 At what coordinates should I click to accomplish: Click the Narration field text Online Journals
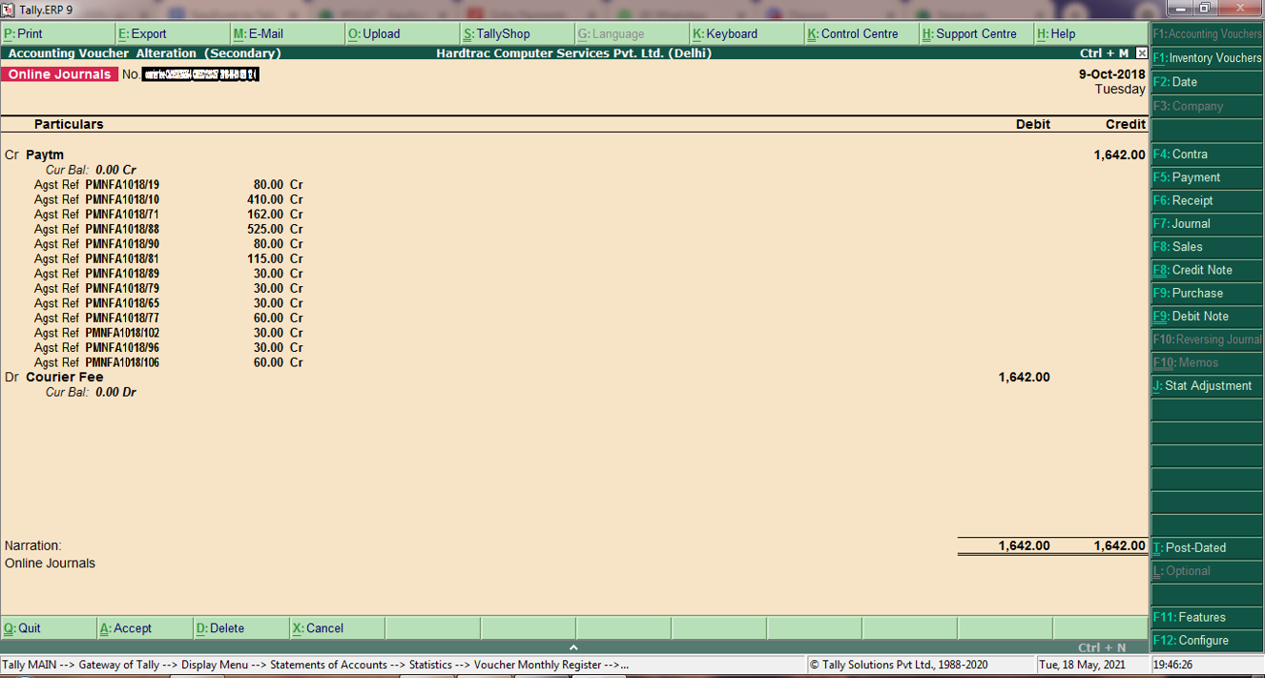(x=50, y=564)
